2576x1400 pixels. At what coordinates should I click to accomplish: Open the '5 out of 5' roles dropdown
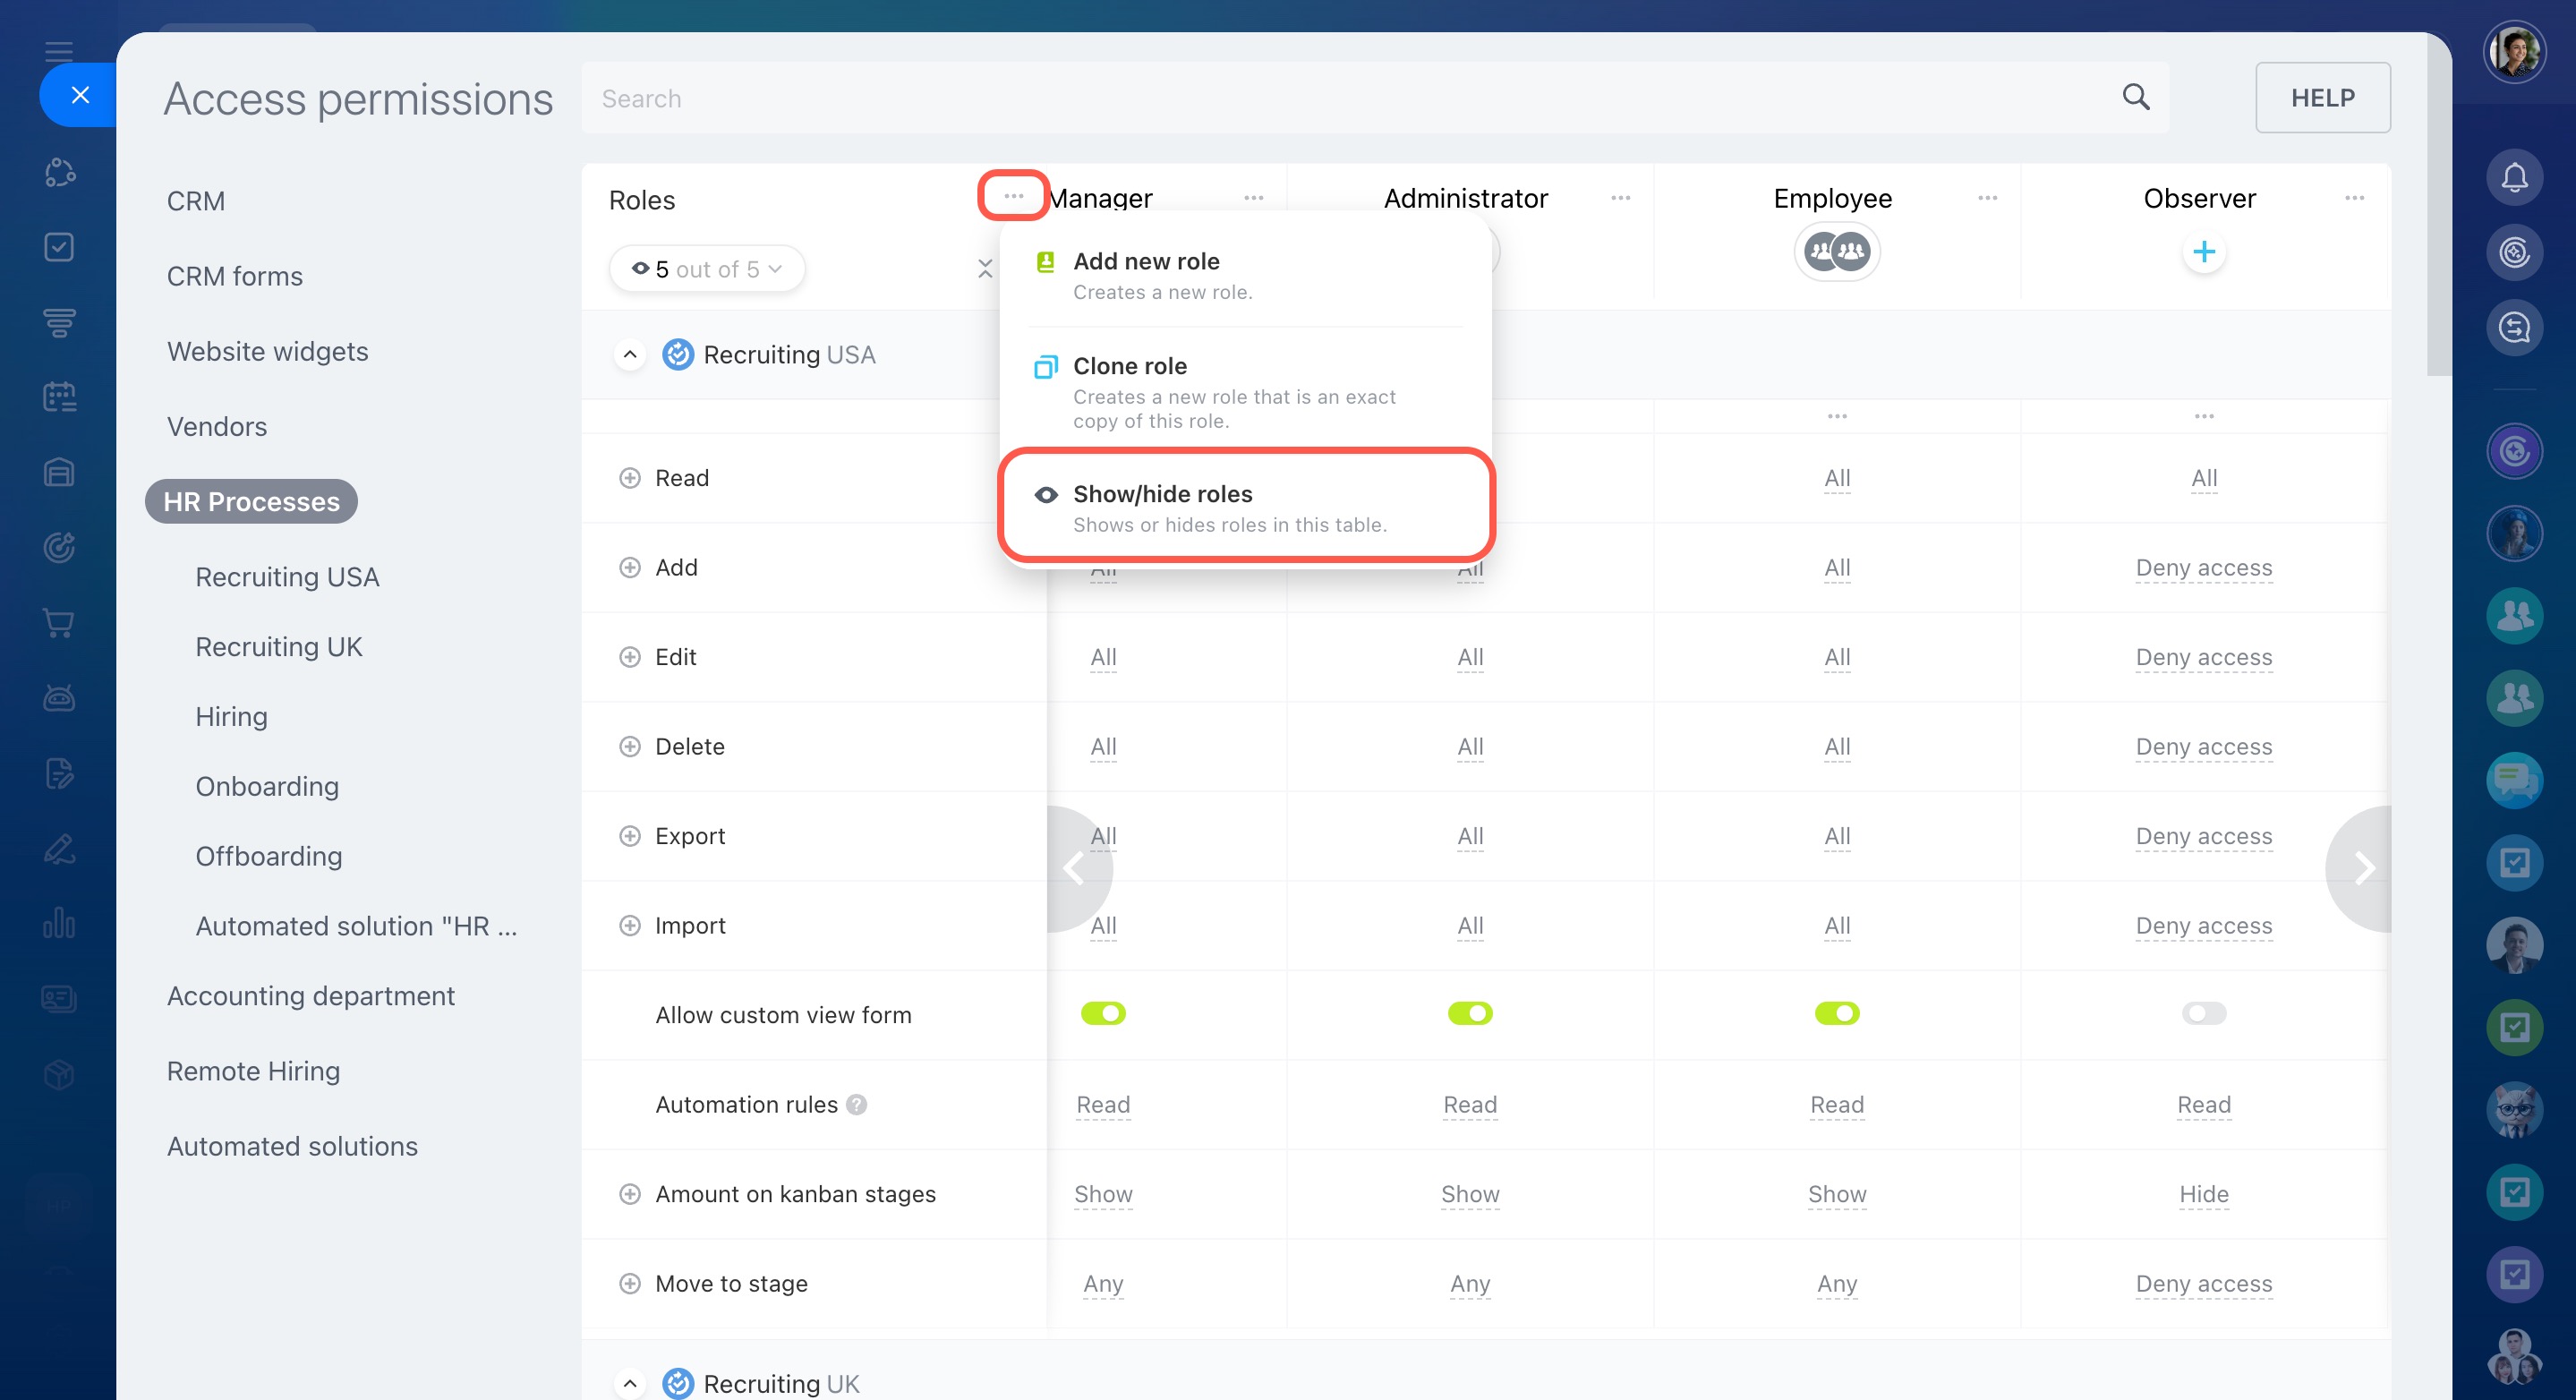[x=707, y=269]
